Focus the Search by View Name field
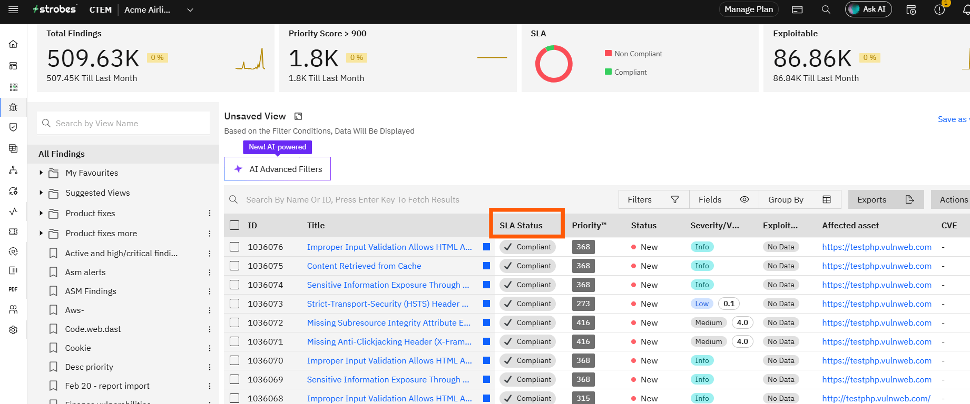970x404 pixels. pyautogui.click(x=123, y=123)
